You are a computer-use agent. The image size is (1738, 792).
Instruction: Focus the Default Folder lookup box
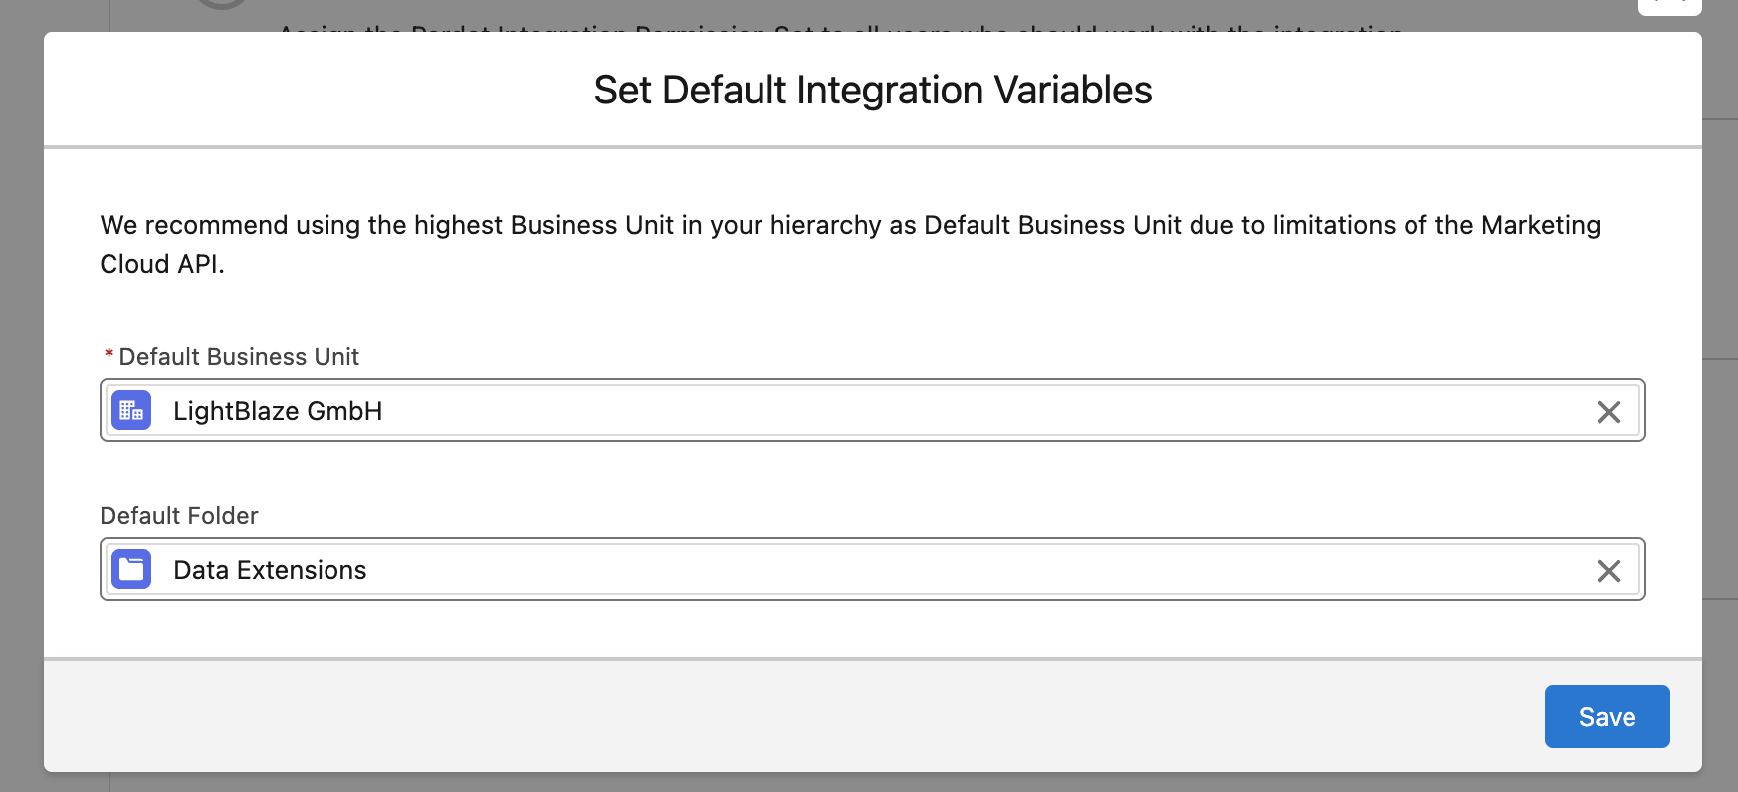click(x=896, y=570)
